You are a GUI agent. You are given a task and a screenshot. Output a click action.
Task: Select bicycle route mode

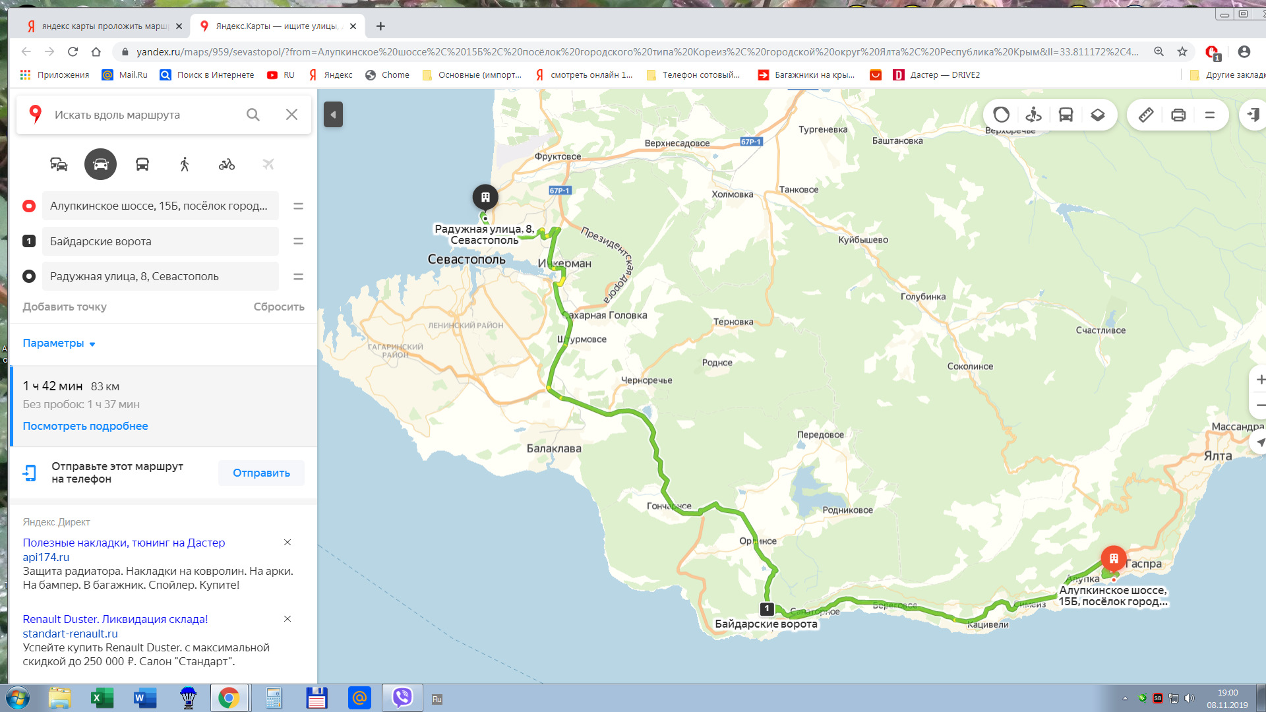click(227, 164)
